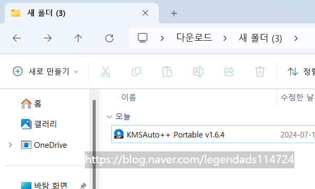Open a new tab with plus button
The image size is (315, 189).
click(174, 13)
